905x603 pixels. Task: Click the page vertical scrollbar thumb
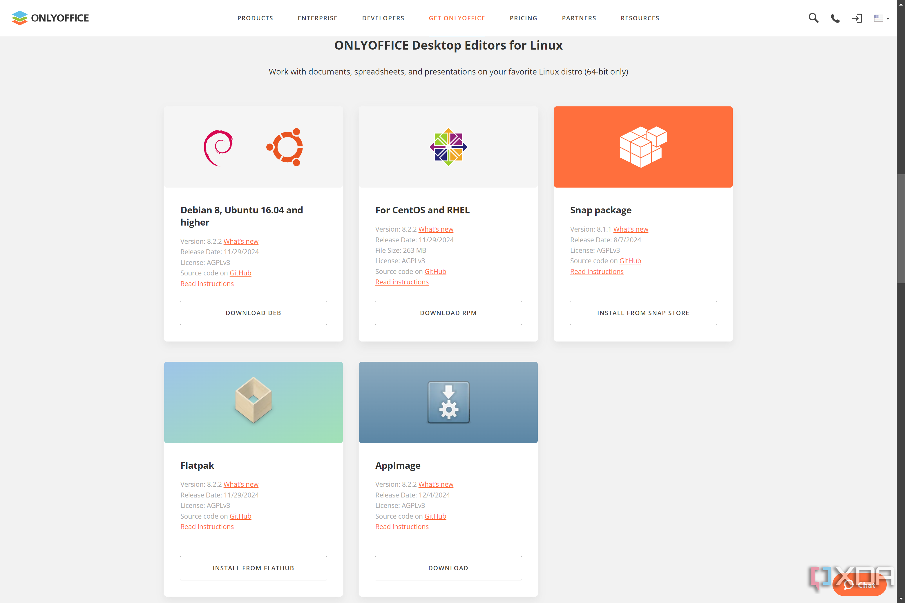click(x=901, y=229)
